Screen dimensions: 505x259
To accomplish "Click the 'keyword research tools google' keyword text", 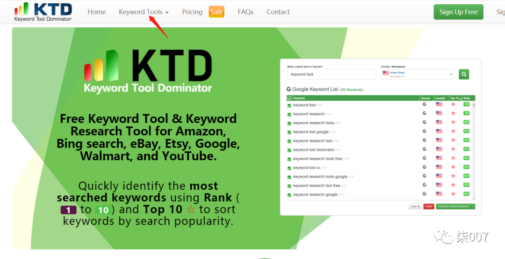I will 320,177.
